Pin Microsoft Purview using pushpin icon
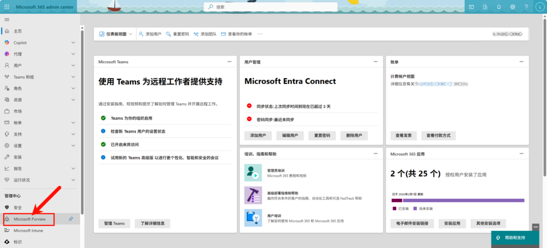Image resolution: width=547 pixels, height=248 pixels. coord(71,219)
